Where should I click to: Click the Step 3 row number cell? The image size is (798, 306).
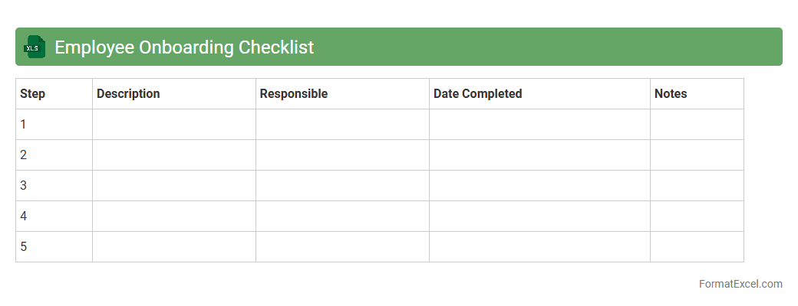pyautogui.click(x=54, y=186)
